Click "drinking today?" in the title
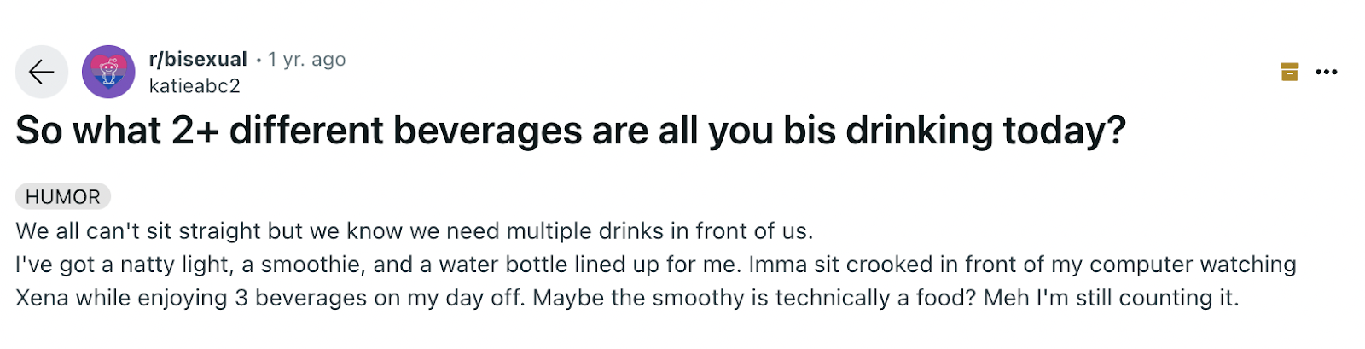The height and width of the screenshot is (349, 1365). [x=986, y=131]
